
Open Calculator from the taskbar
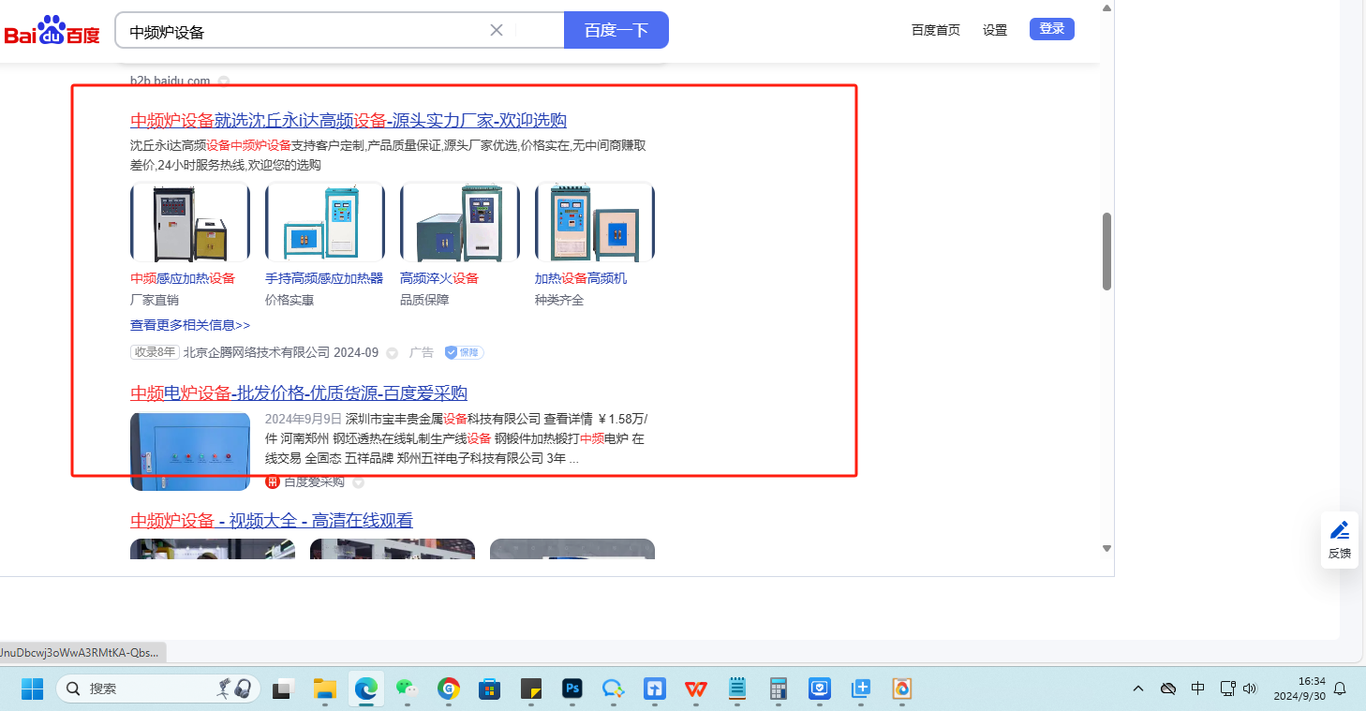pos(779,689)
